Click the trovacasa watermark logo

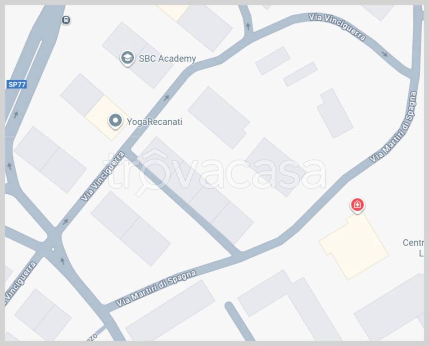214,172
